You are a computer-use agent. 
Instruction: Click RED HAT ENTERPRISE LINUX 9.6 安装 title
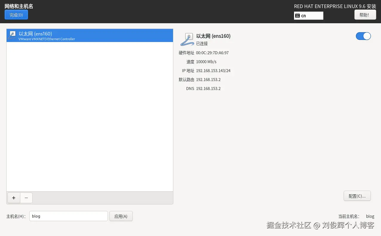pos(335,6)
